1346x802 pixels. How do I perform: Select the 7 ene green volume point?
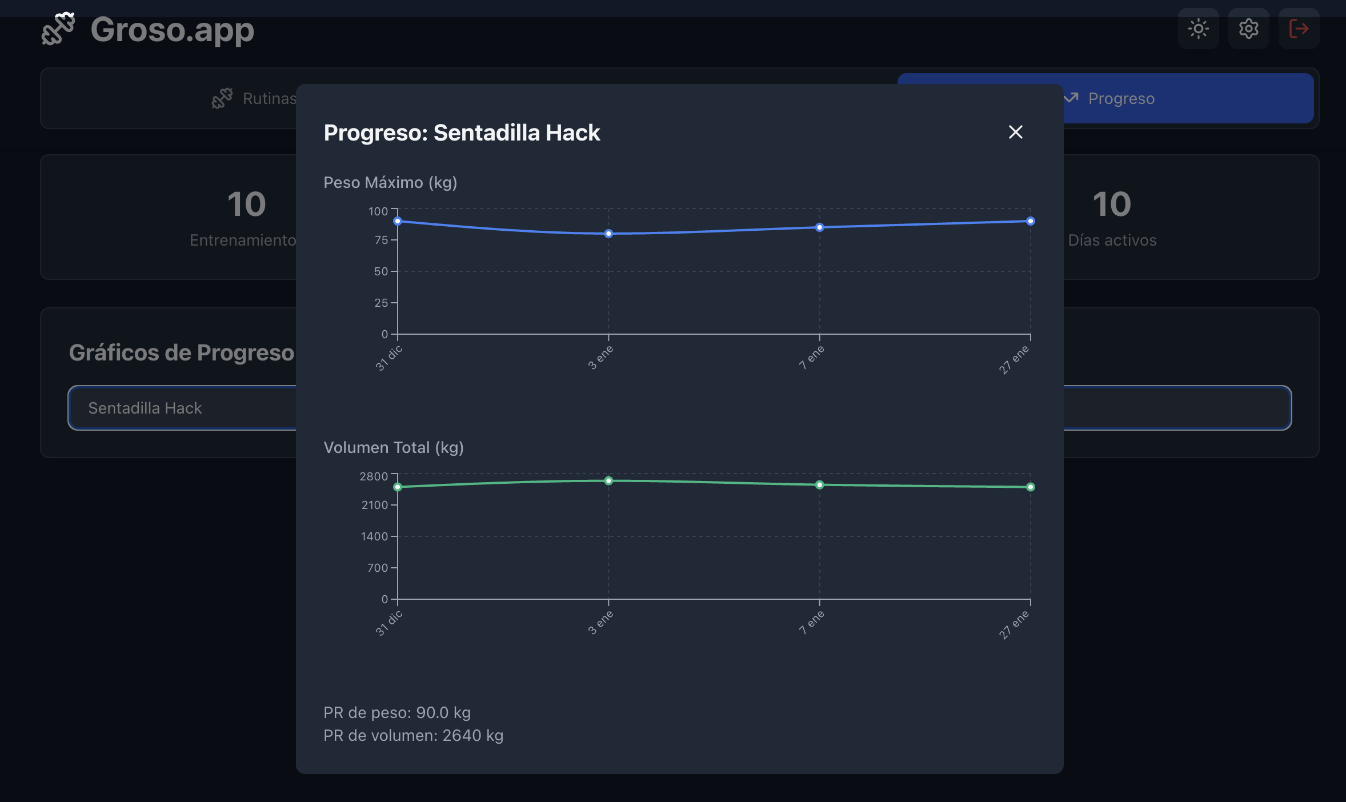click(819, 485)
